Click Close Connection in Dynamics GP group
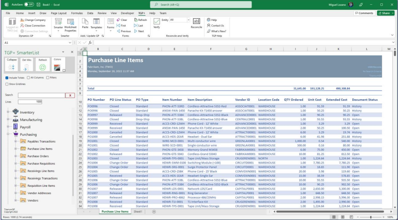The image size is (398, 220). (33, 26)
